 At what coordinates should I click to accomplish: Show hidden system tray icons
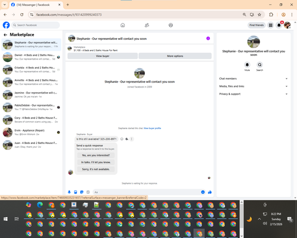pyautogui.click(x=260, y=219)
